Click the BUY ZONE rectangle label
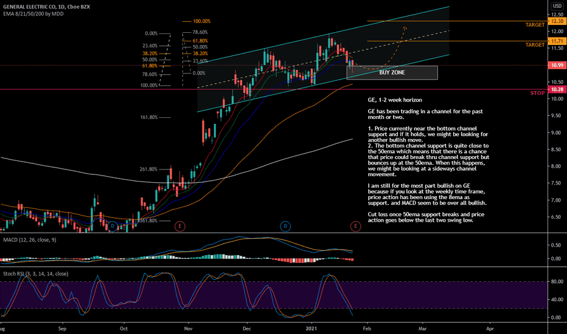This screenshot has height=334, width=567. 392,73
